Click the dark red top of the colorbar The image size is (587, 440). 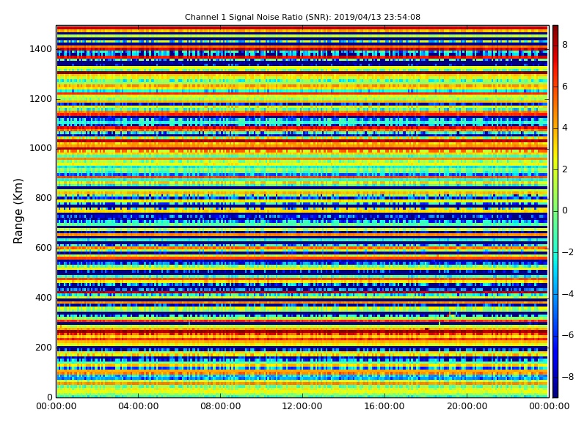(x=555, y=29)
